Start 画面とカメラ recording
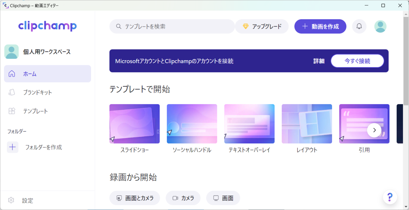 click(135, 198)
